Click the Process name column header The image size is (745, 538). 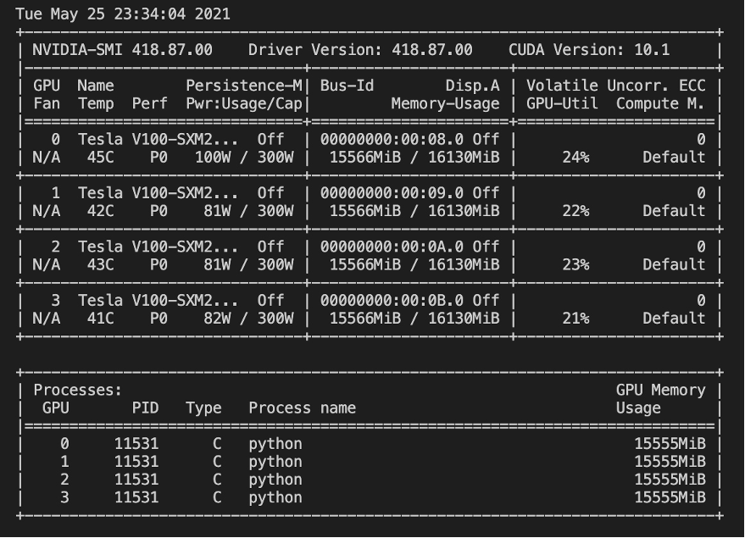click(302, 408)
